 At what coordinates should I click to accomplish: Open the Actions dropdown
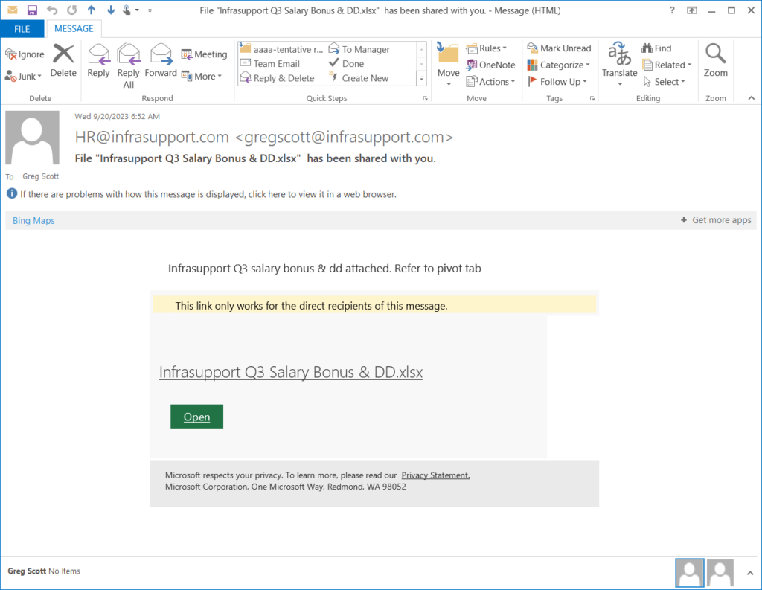pyautogui.click(x=490, y=82)
